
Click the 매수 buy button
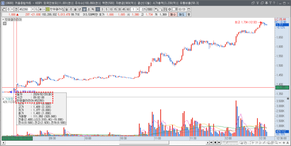coord(173,14)
